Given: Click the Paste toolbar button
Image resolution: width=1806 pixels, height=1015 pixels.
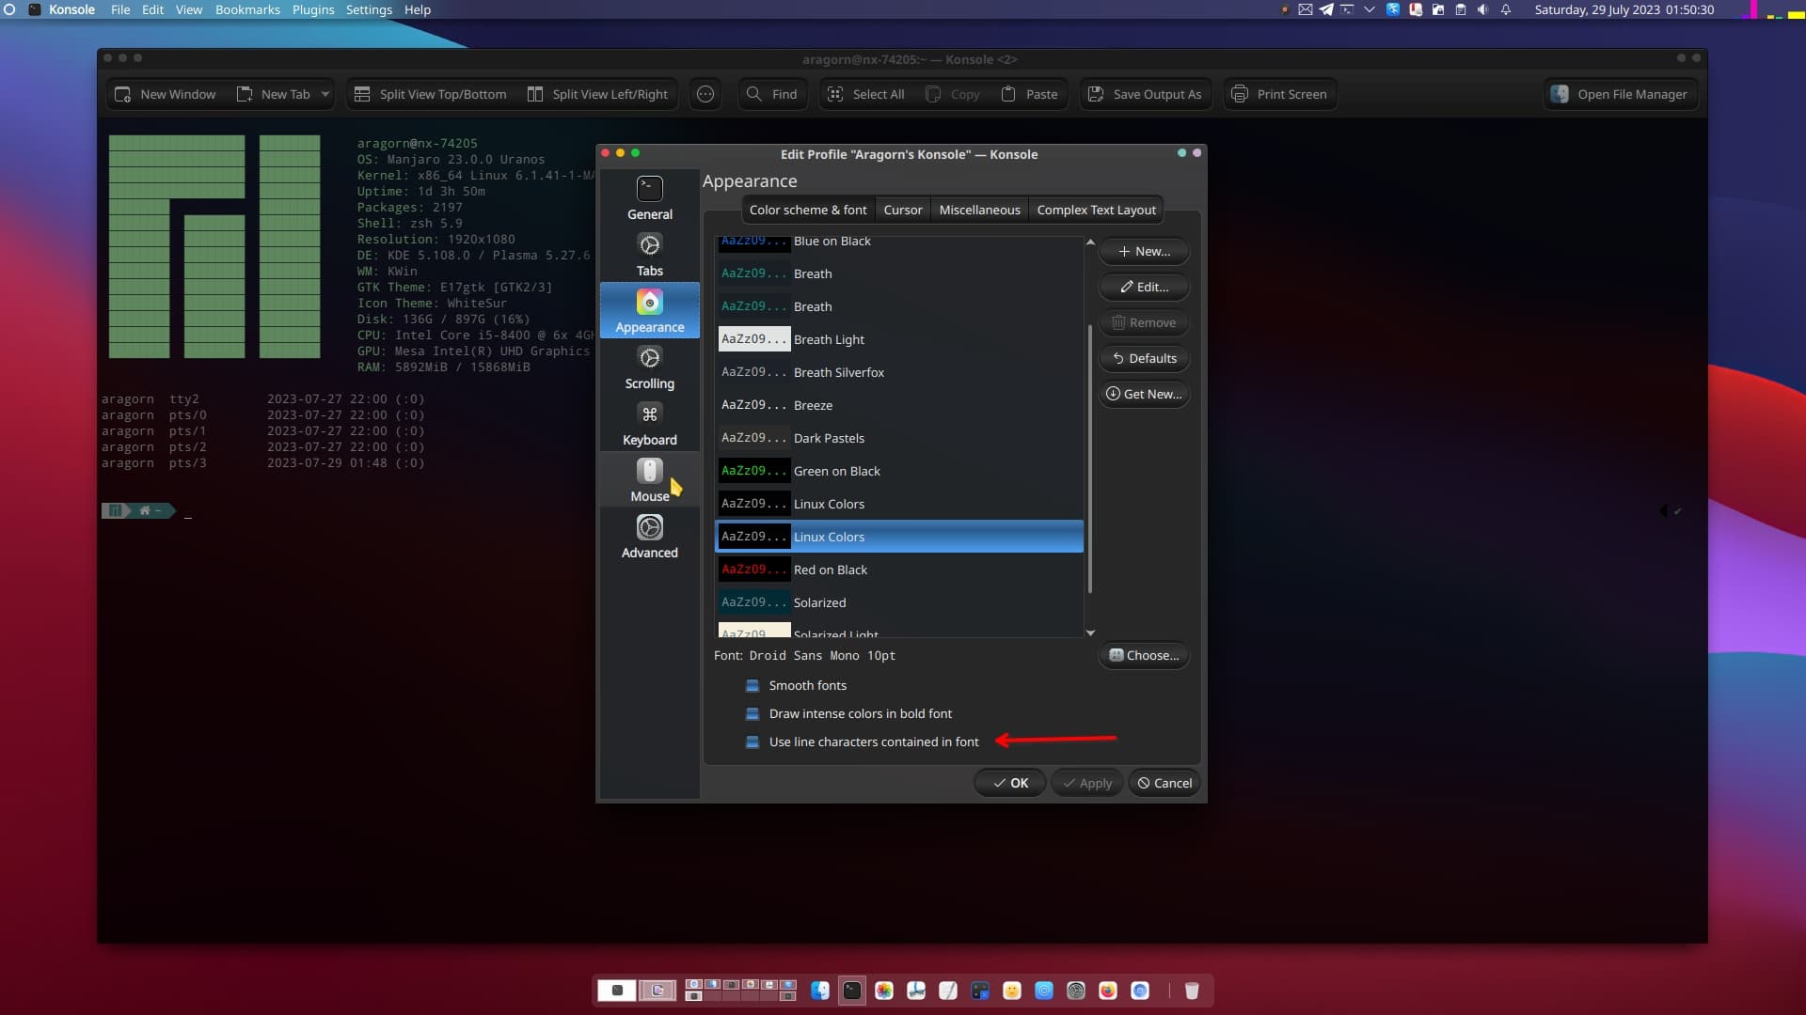Looking at the screenshot, I should tap(1029, 94).
